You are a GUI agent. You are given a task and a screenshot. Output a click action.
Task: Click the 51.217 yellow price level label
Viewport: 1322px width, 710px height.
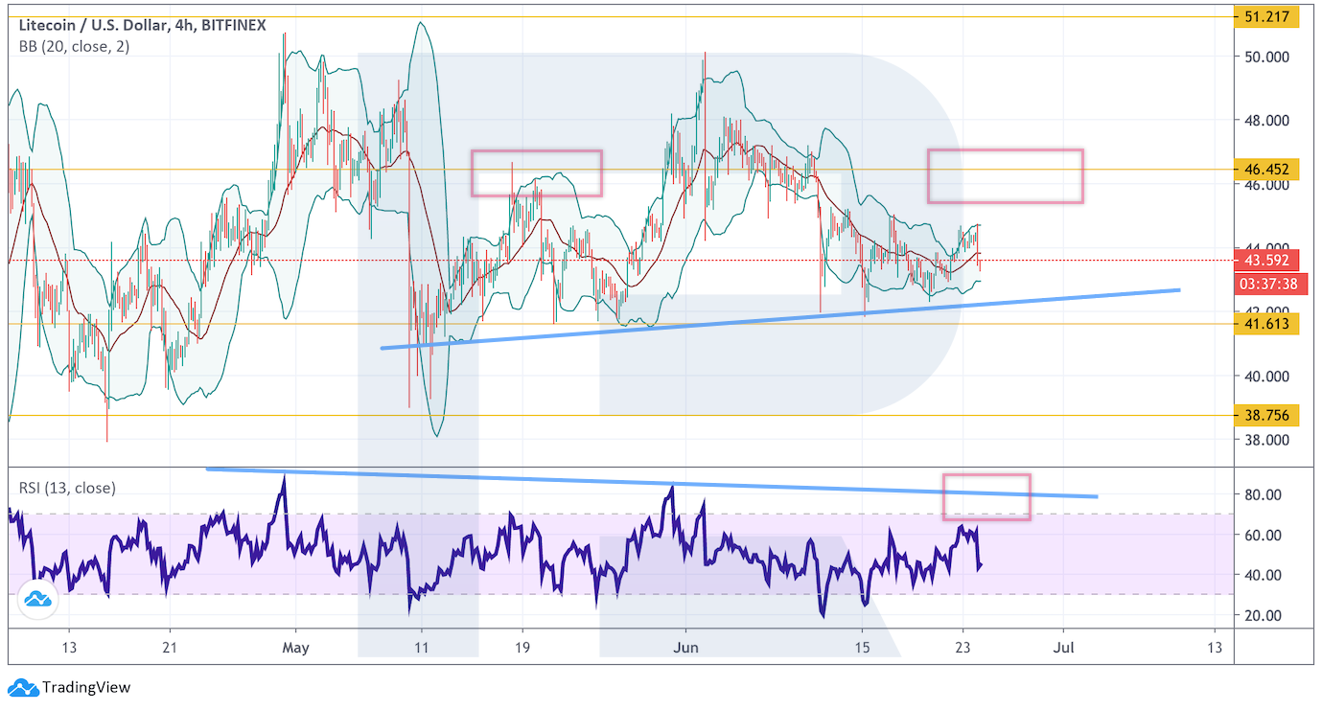[1266, 17]
